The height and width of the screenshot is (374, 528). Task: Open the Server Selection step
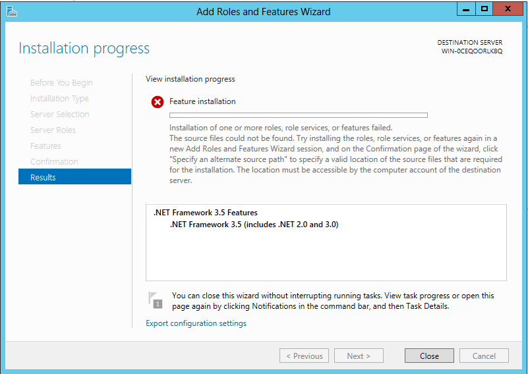(59, 115)
